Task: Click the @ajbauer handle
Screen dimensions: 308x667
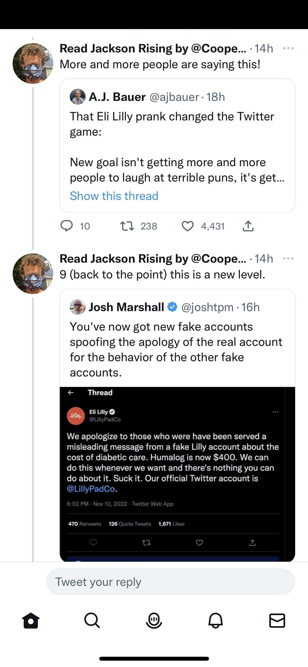Action: [174, 97]
